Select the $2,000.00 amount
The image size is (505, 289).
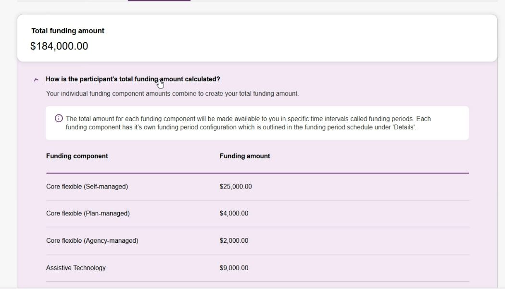234,240
